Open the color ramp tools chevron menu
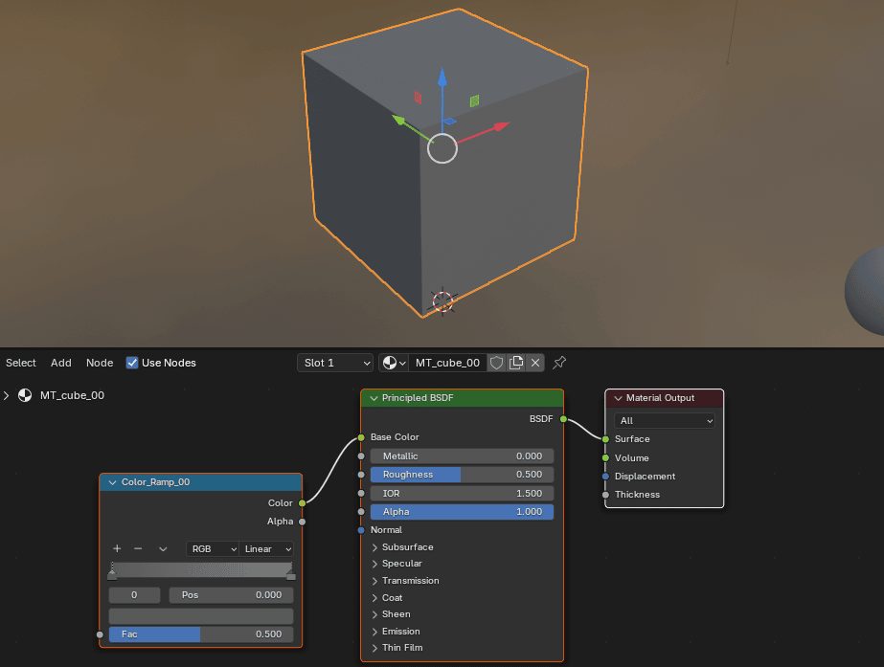This screenshot has height=667, width=884. [163, 548]
